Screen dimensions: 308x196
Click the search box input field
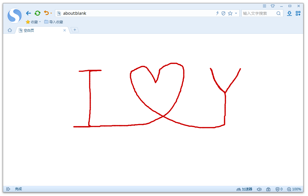258,13
